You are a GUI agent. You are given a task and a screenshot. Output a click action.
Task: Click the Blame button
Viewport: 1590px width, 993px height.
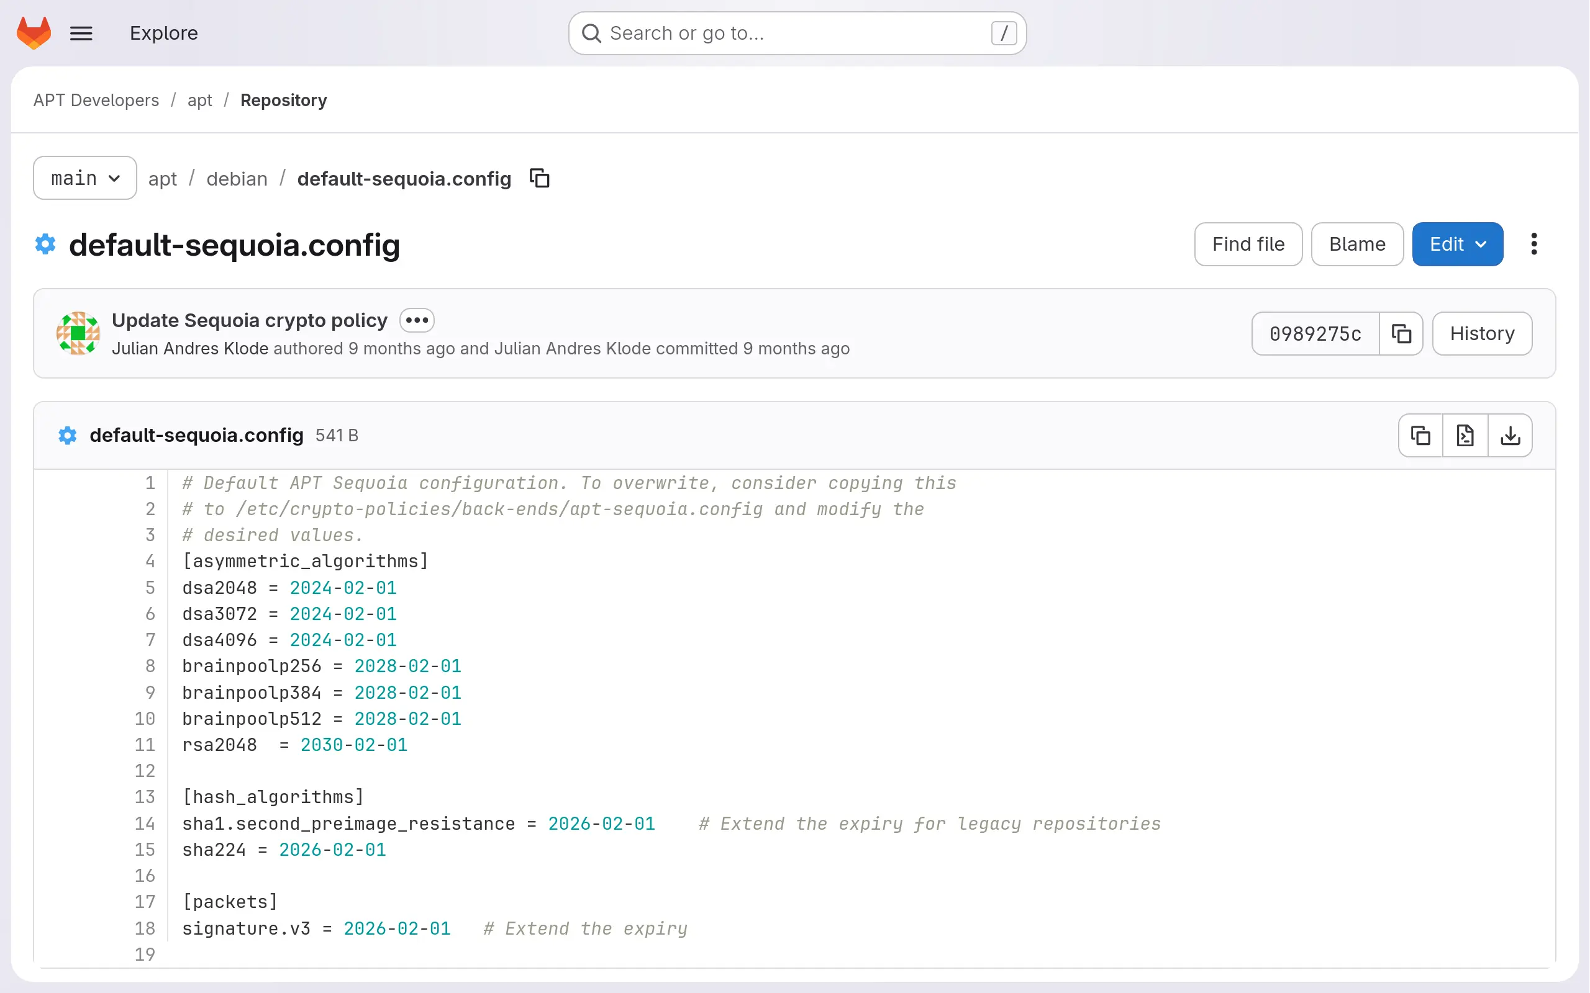(1356, 245)
